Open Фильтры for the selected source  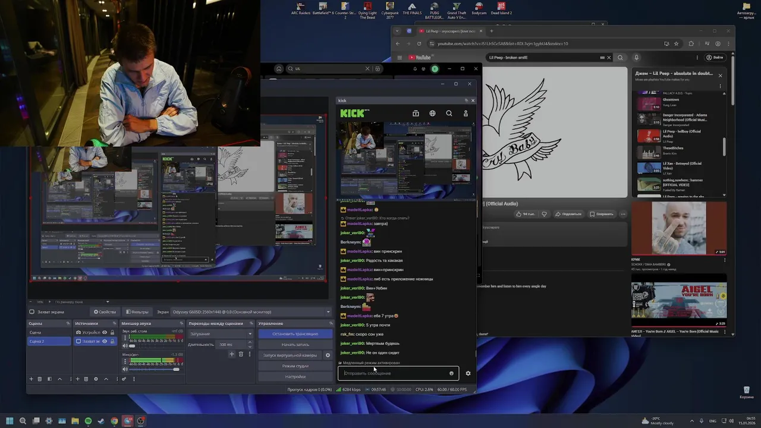click(137, 311)
